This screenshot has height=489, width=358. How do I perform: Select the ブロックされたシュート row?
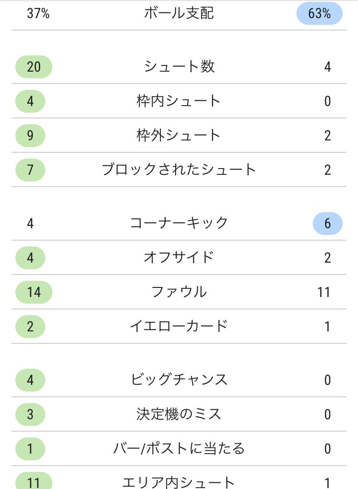(179, 170)
